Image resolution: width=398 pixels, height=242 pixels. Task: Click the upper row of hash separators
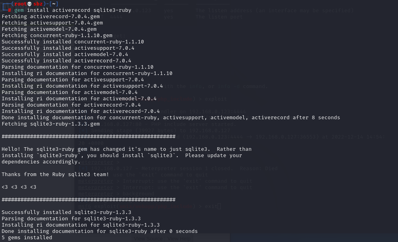pos(89,137)
